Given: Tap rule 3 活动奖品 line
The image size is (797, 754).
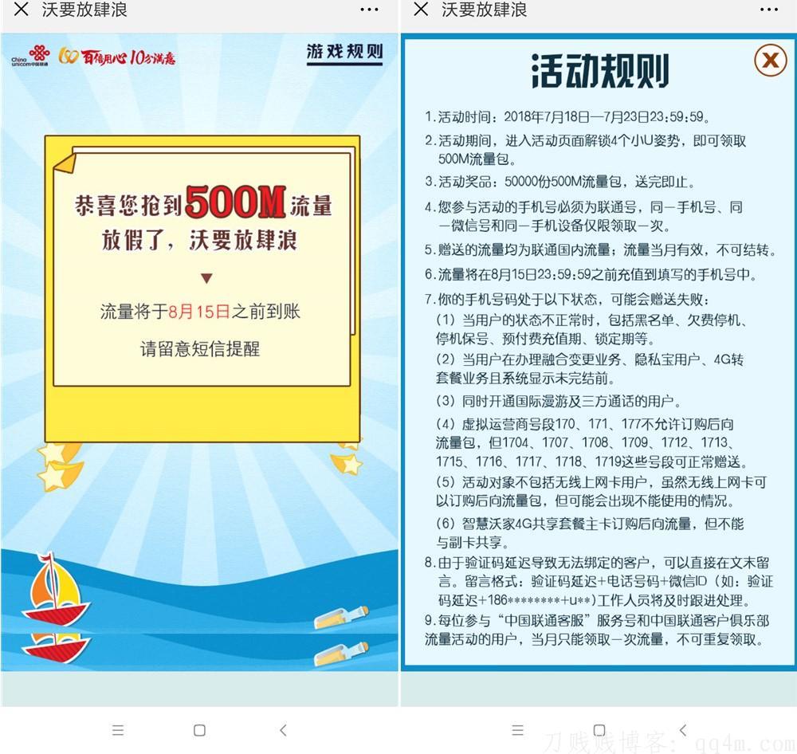Looking at the screenshot, I should (x=559, y=182).
